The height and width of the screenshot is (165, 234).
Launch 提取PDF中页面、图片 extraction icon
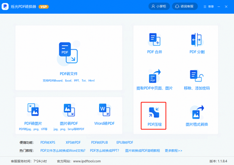(155, 76)
